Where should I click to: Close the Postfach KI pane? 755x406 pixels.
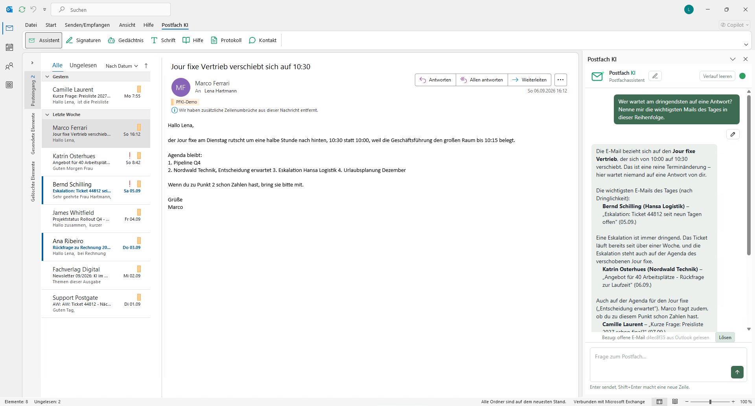746,59
